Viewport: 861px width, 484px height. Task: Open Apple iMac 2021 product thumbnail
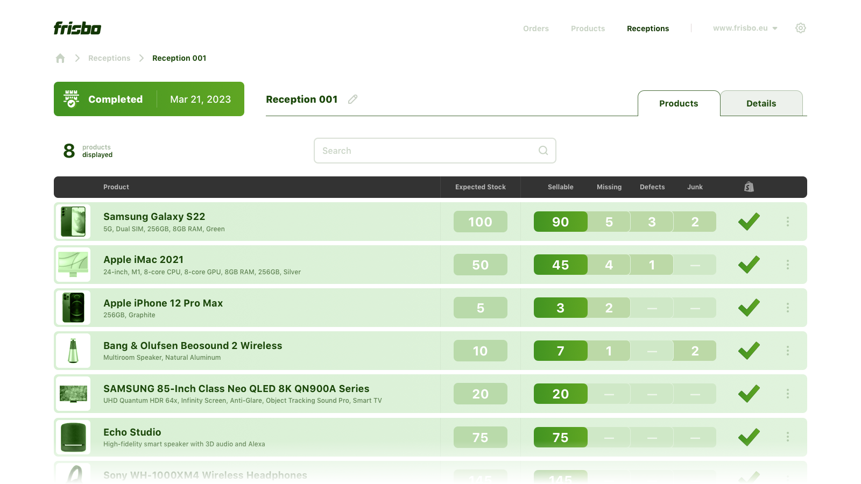click(x=73, y=265)
